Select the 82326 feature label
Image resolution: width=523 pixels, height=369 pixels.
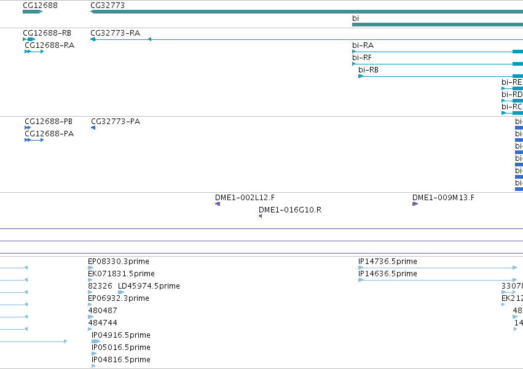point(100,286)
